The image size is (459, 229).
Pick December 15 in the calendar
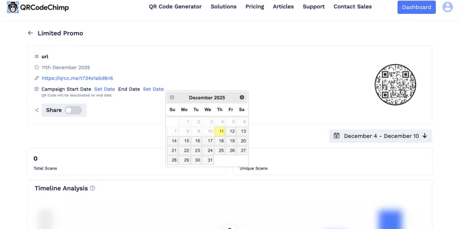tap(184, 141)
